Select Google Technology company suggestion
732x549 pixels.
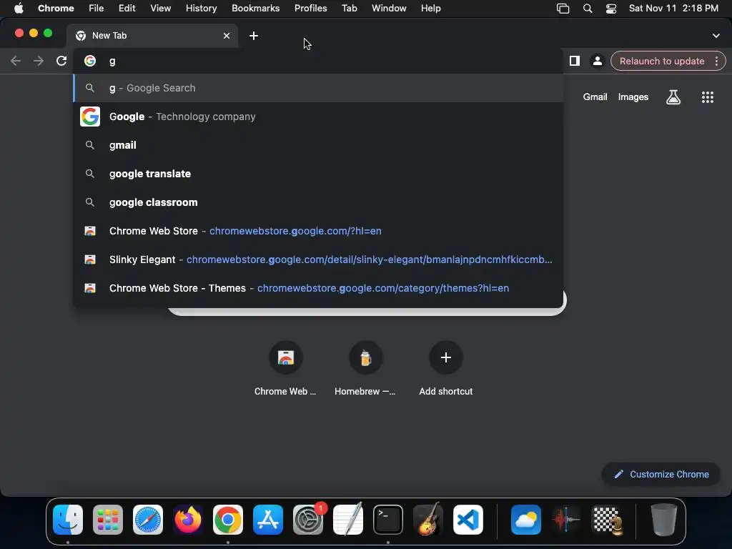click(x=318, y=117)
